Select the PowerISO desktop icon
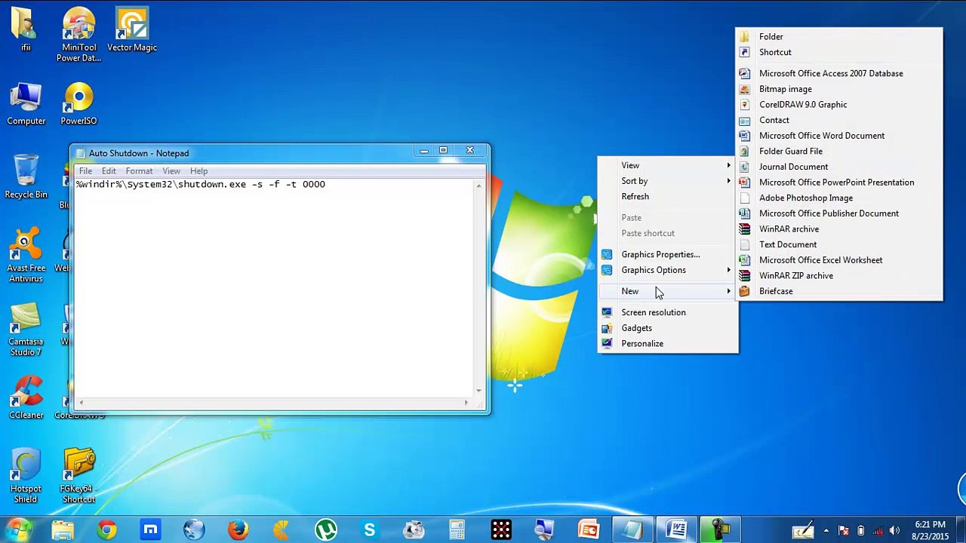 (78, 104)
